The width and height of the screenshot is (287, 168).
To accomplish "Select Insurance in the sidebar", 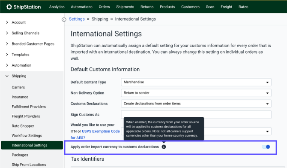I will 20,97.
